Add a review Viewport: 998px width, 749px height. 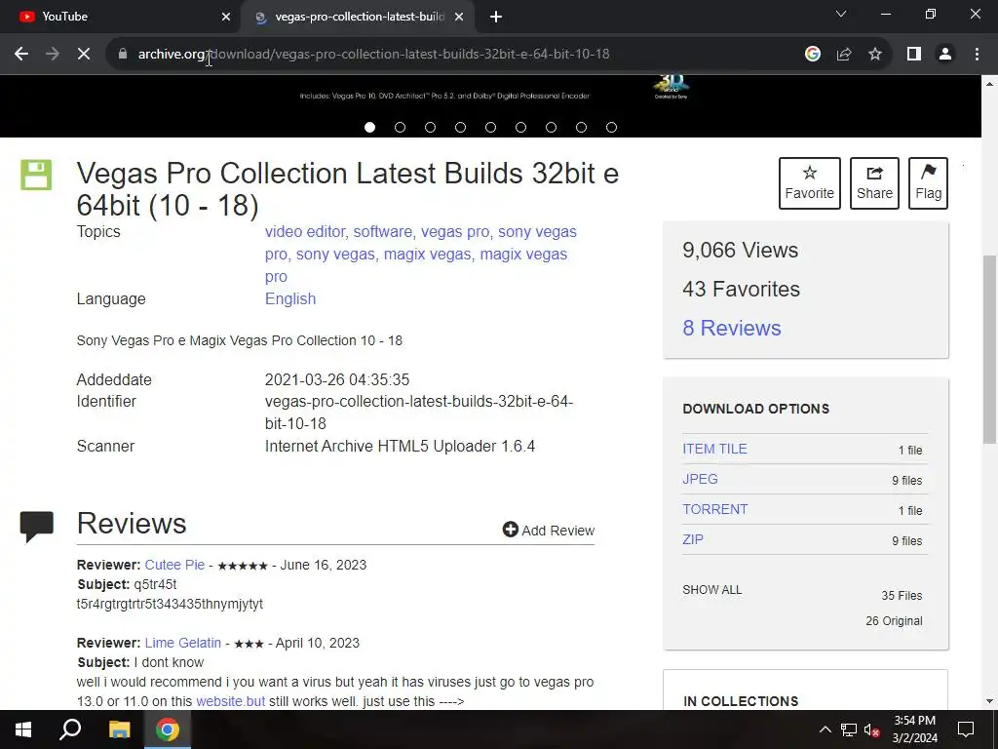tap(548, 530)
